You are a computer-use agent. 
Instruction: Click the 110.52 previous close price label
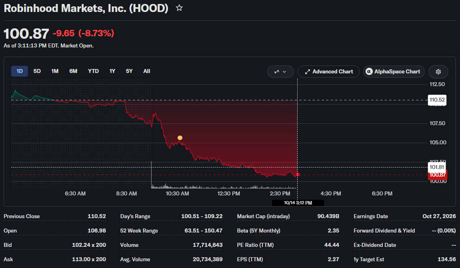point(437,100)
